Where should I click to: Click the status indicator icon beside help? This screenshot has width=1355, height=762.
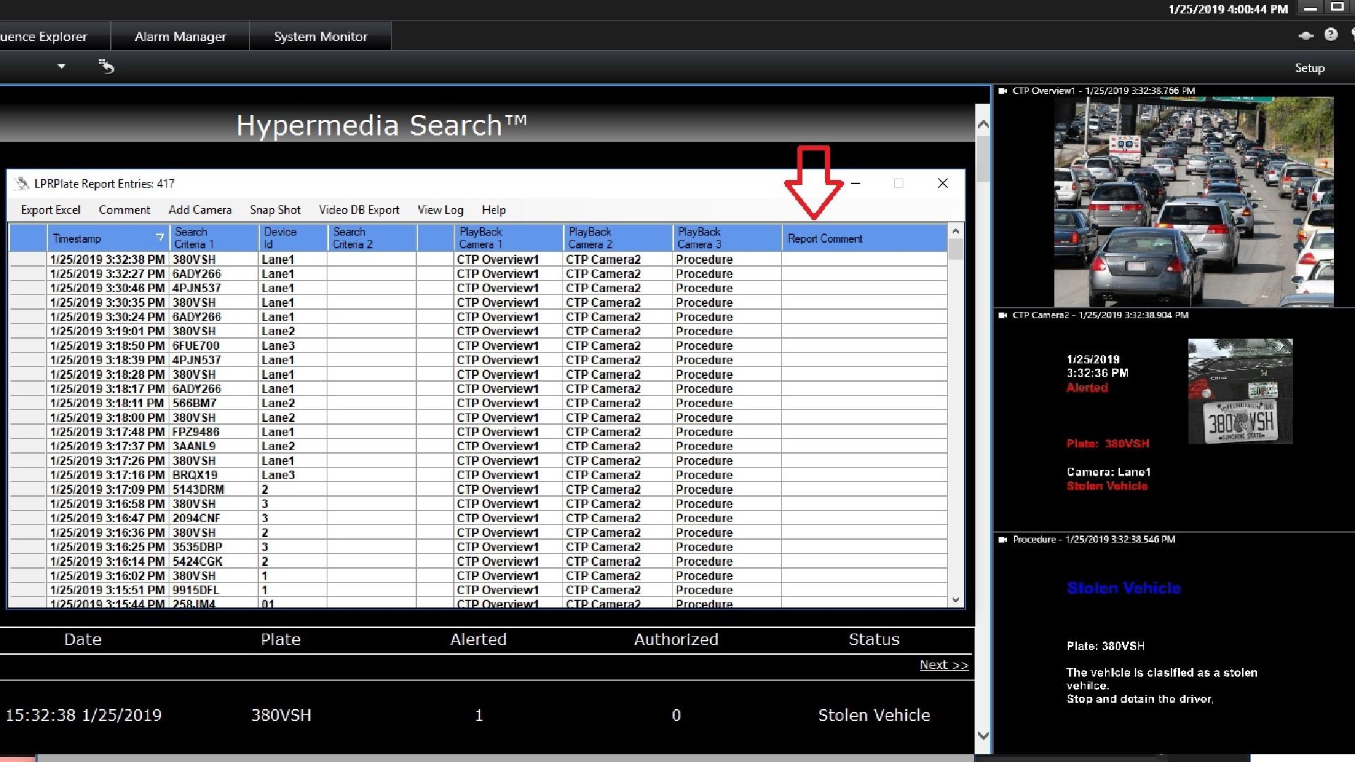1306,35
